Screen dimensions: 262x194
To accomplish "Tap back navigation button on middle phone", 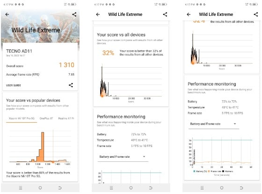I will (151, 188).
